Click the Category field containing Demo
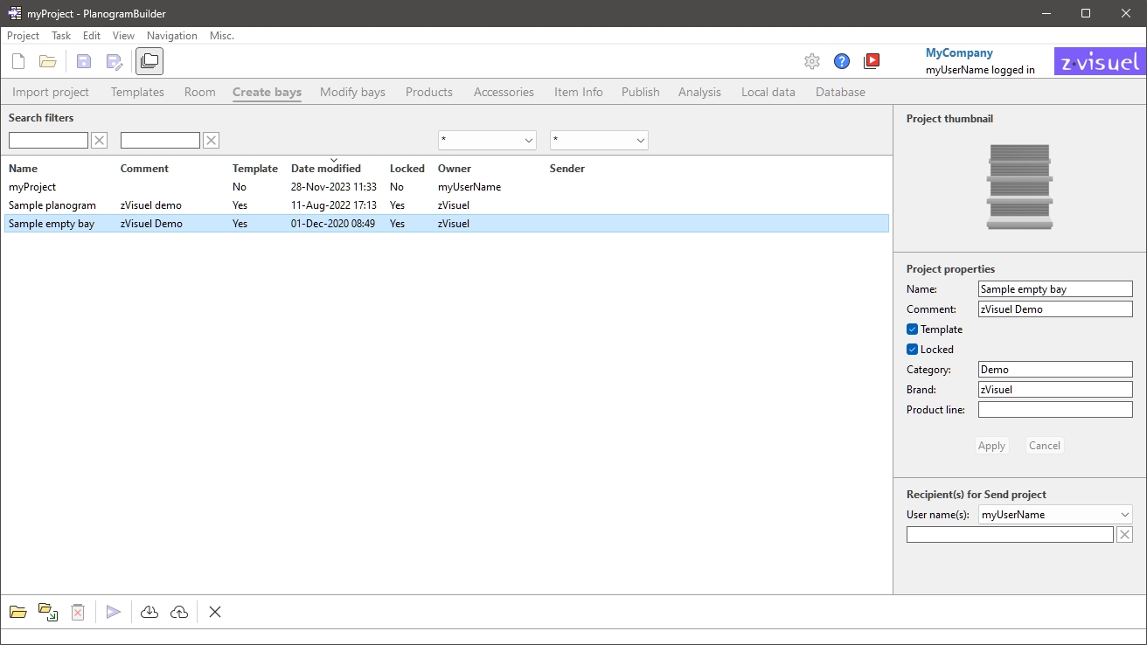This screenshot has height=645, width=1147. 1055,370
